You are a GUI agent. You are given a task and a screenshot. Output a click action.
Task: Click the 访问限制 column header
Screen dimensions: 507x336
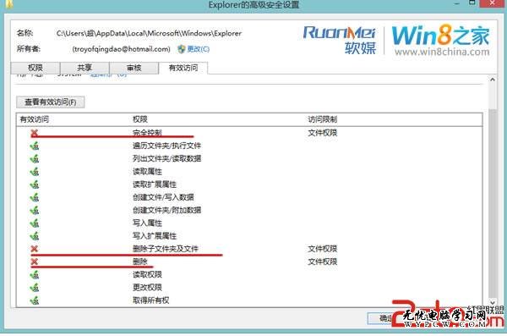[323, 119]
